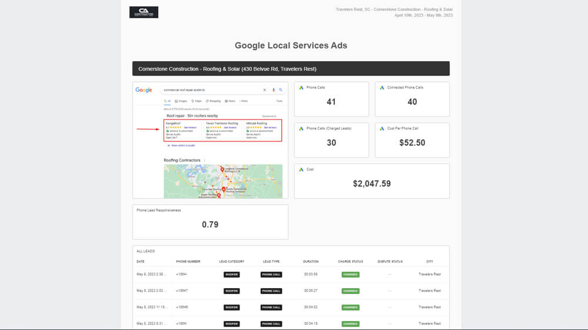The image size is (588, 330).
Task: Click the CHARGED badge in the May 9 2:38 row
Action: (x=350, y=275)
